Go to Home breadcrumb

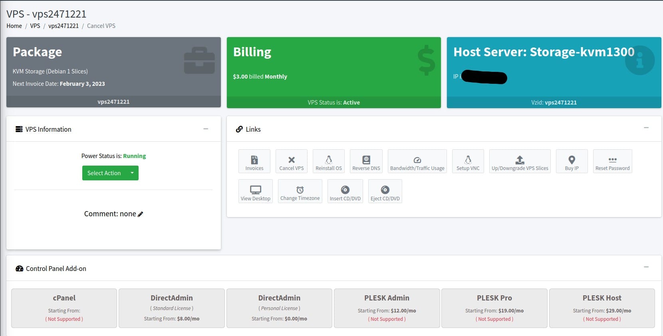click(14, 26)
